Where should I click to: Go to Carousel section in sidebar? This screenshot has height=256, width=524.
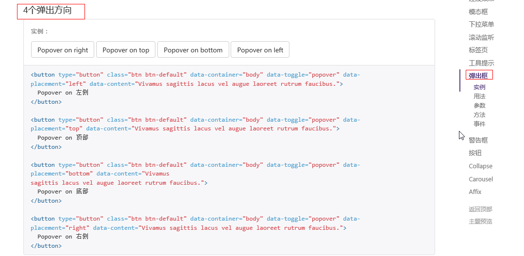[480, 179]
